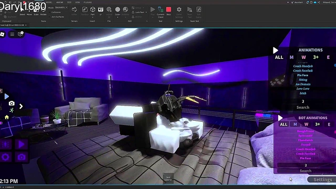
Task: Click the purple gear tile at bottom-left
Action: pyautogui.click(x=6, y=157)
